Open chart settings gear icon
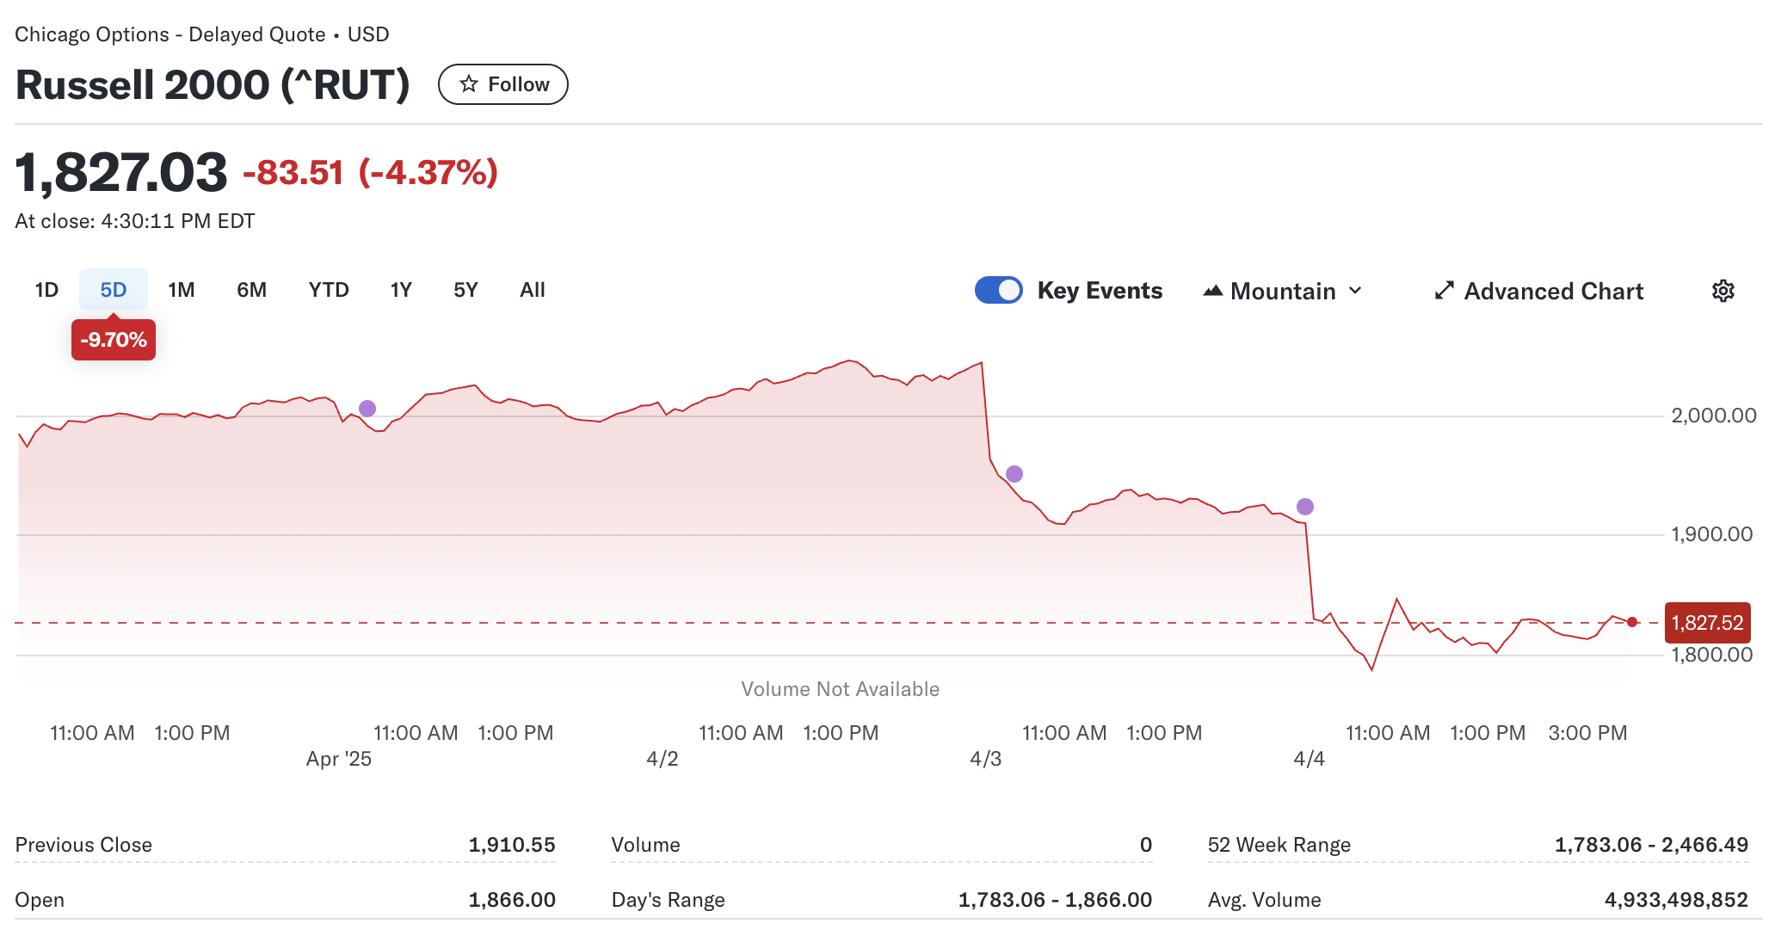Viewport: 1781px width, 936px height. (x=1722, y=291)
